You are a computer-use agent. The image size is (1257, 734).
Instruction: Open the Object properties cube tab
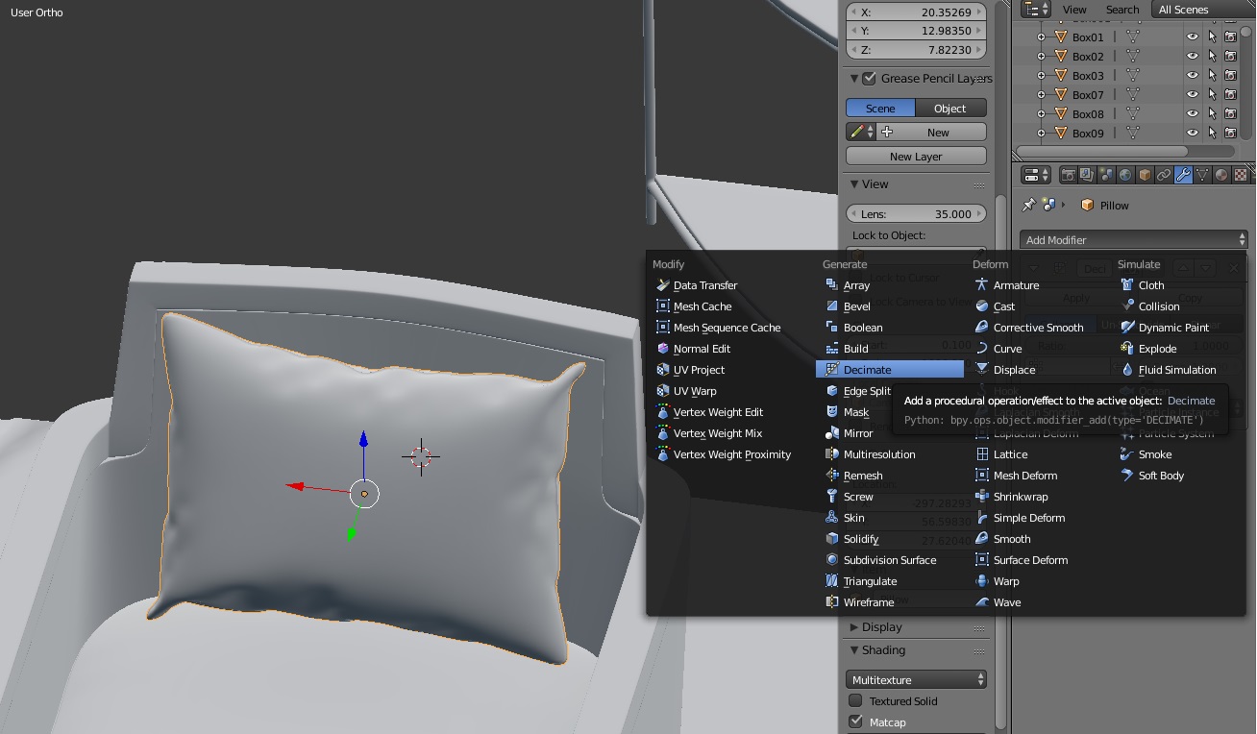[x=1147, y=175]
